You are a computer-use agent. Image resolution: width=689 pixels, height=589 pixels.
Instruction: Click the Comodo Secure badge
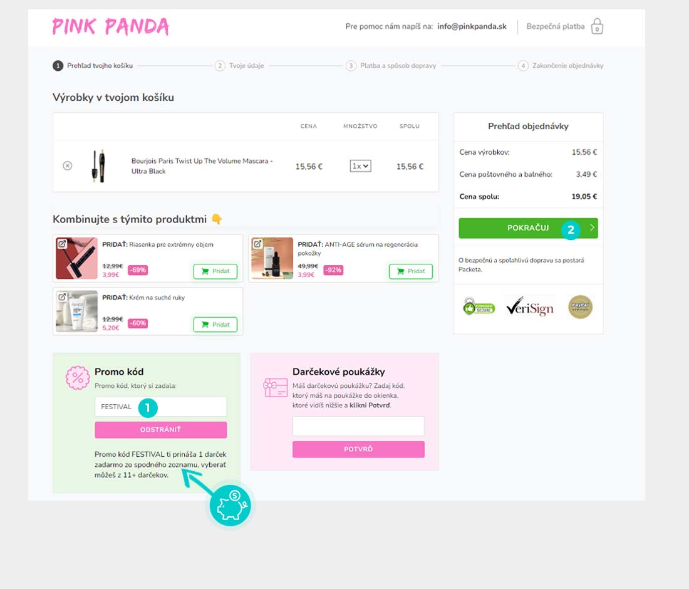(478, 306)
